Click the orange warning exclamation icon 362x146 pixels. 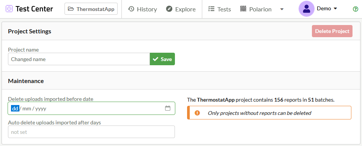(197, 113)
